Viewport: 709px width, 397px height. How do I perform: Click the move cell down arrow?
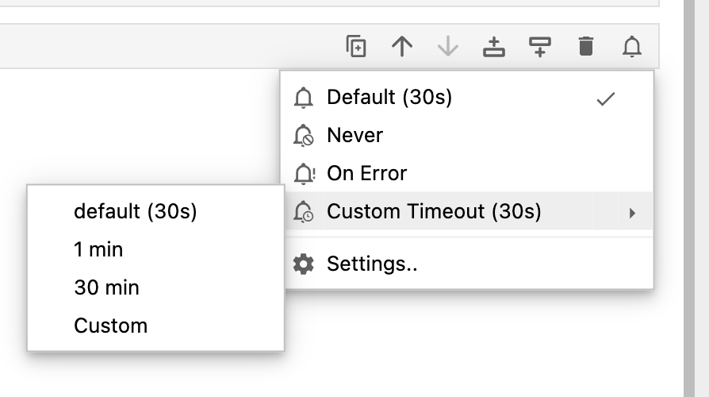448,47
